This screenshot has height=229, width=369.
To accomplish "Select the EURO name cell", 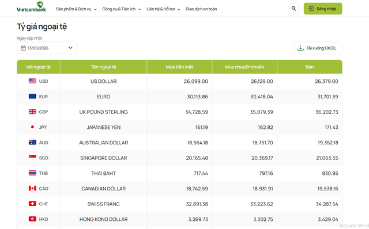I will click(104, 97).
